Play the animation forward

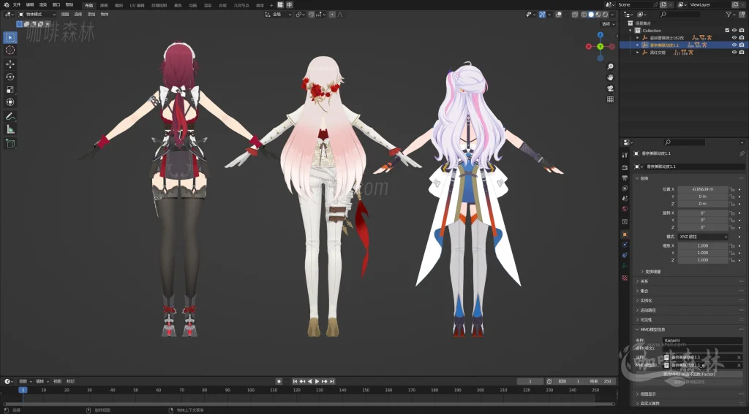click(x=317, y=382)
